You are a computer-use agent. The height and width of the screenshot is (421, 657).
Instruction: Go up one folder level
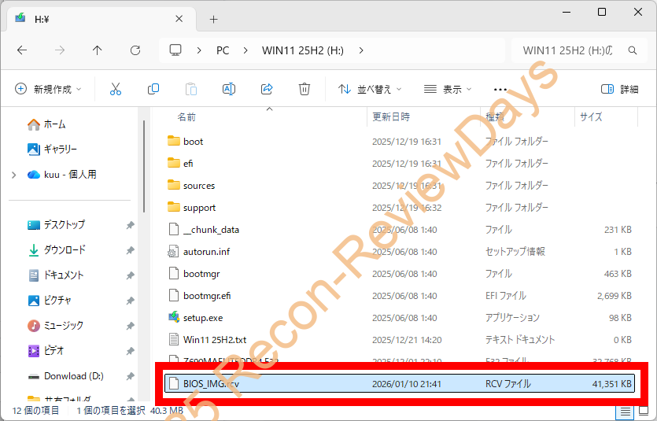pos(98,50)
